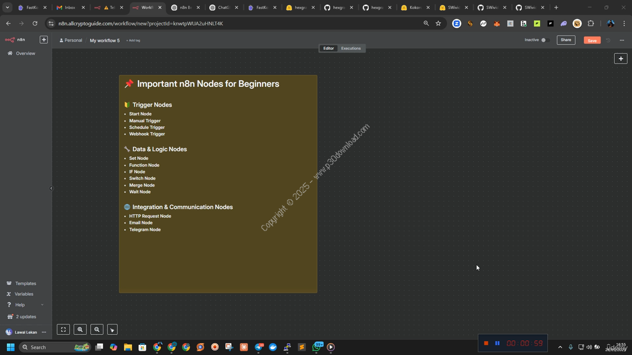Open the tab search dropdown arrow

(x=7, y=7)
